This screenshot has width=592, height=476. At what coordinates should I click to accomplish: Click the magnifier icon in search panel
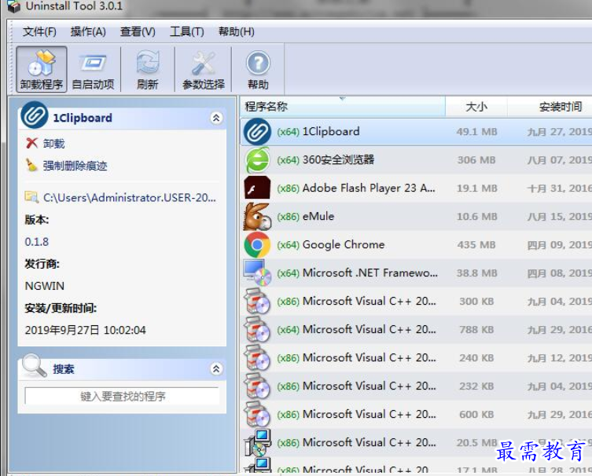(34, 365)
